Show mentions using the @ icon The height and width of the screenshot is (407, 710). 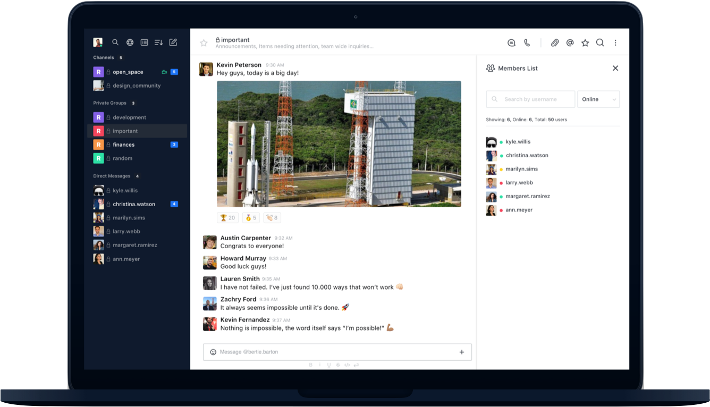[x=570, y=43]
